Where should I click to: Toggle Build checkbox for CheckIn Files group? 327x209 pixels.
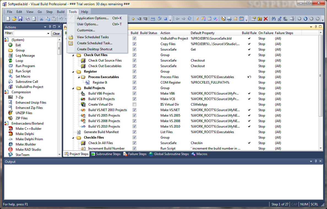coord(135,137)
